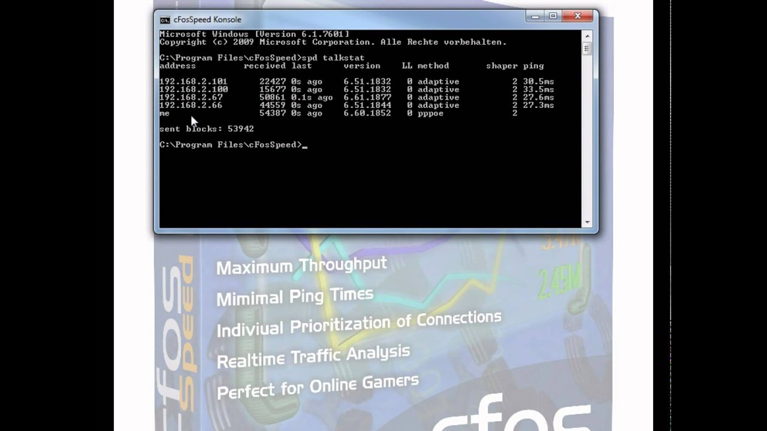Viewport: 767px width, 431px height.
Task: Click received count 15677
Action: (273, 89)
